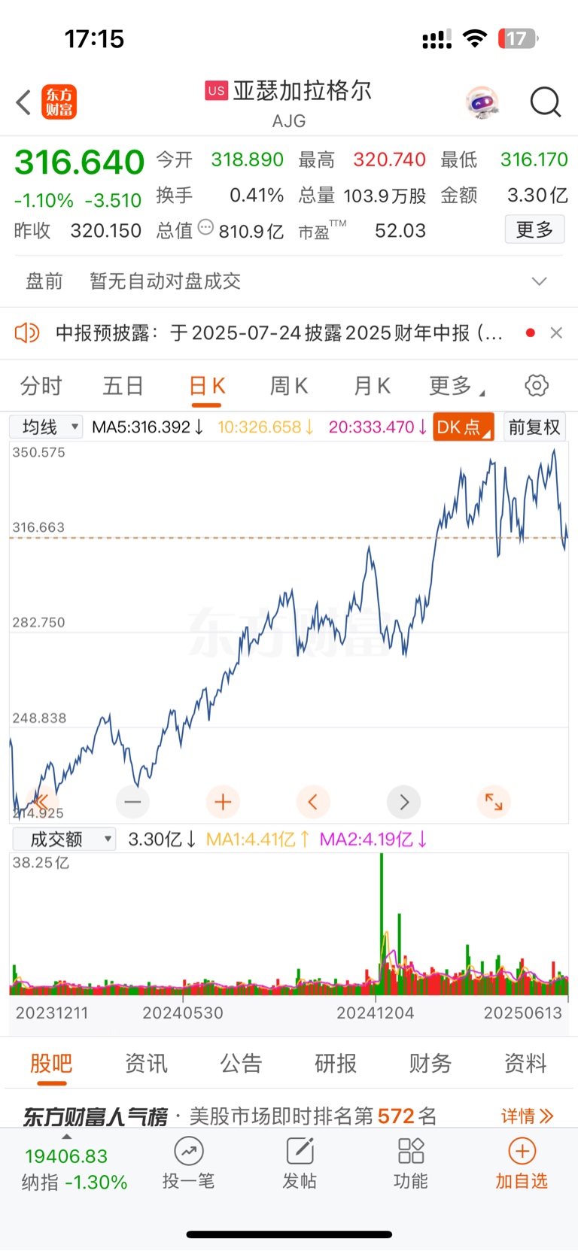The height and width of the screenshot is (1251, 578).
Task: Tap the 纳指 19406.83 index ticker
Action: [74, 1168]
